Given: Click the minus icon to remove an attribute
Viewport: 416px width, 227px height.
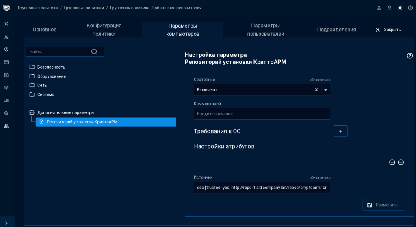Looking at the screenshot, I should [392, 162].
